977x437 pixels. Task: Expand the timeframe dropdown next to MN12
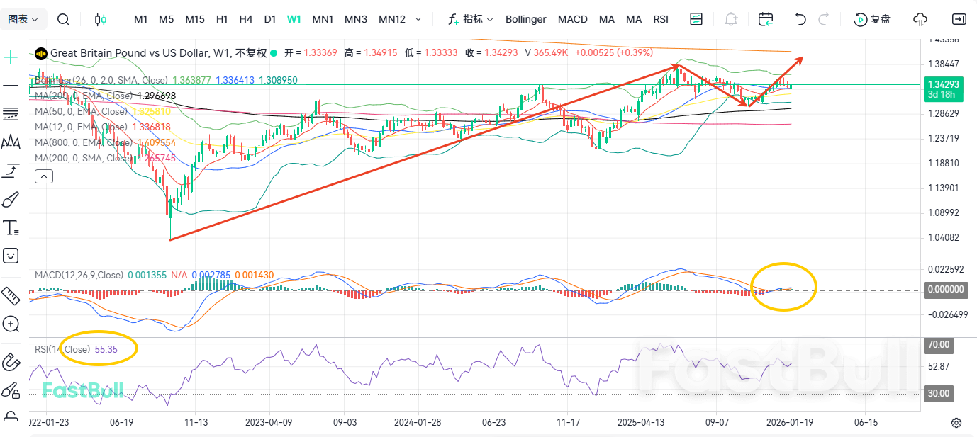pos(418,19)
